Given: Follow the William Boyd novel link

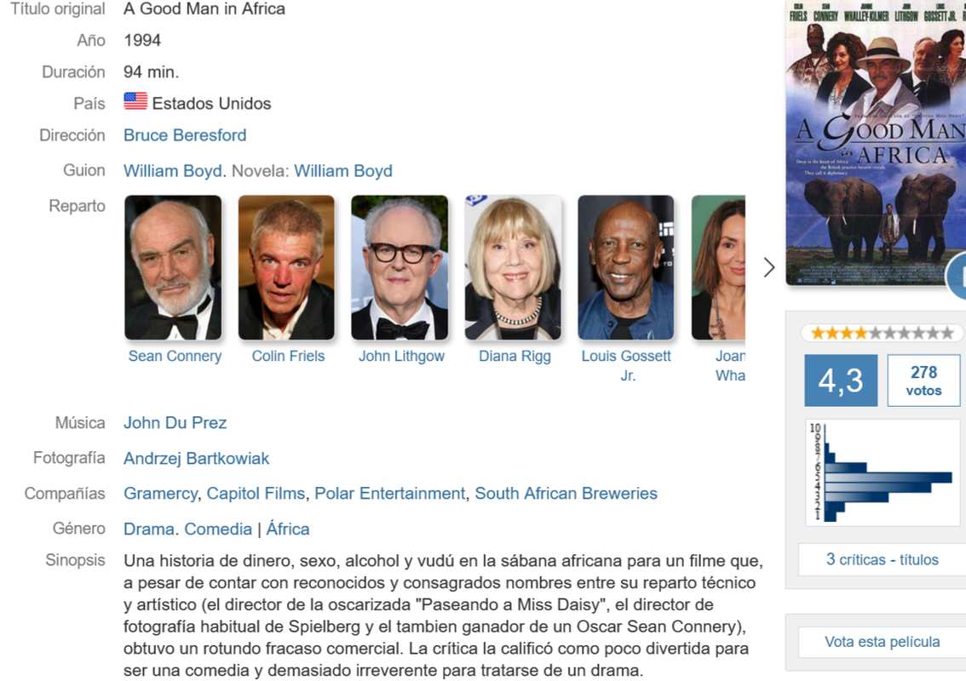Looking at the screenshot, I should click(343, 170).
